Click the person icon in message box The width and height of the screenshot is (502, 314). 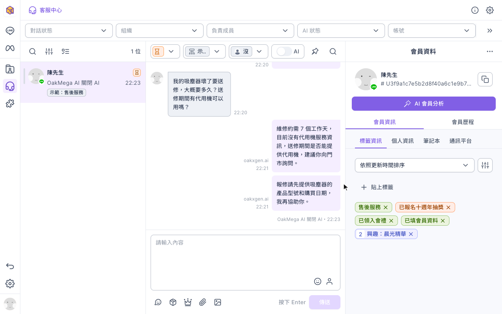(x=329, y=281)
